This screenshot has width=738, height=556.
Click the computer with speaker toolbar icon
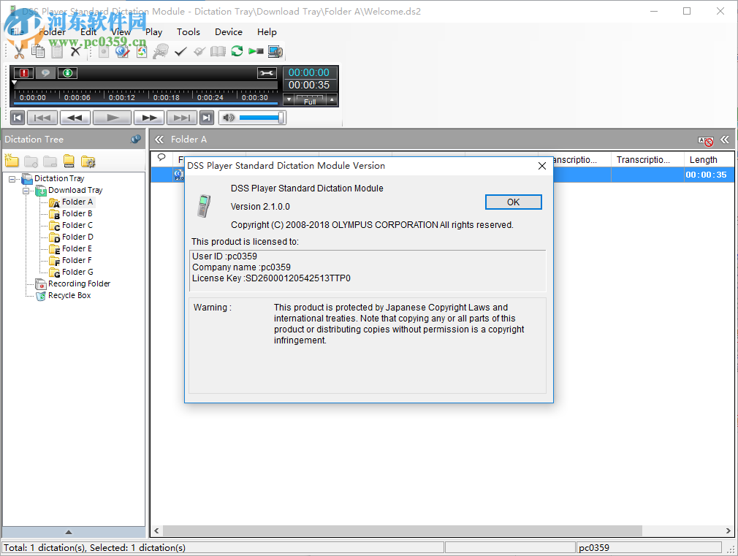click(275, 51)
